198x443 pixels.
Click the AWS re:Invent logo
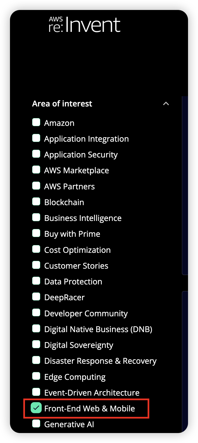pyautogui.click(x=85, y=25)
